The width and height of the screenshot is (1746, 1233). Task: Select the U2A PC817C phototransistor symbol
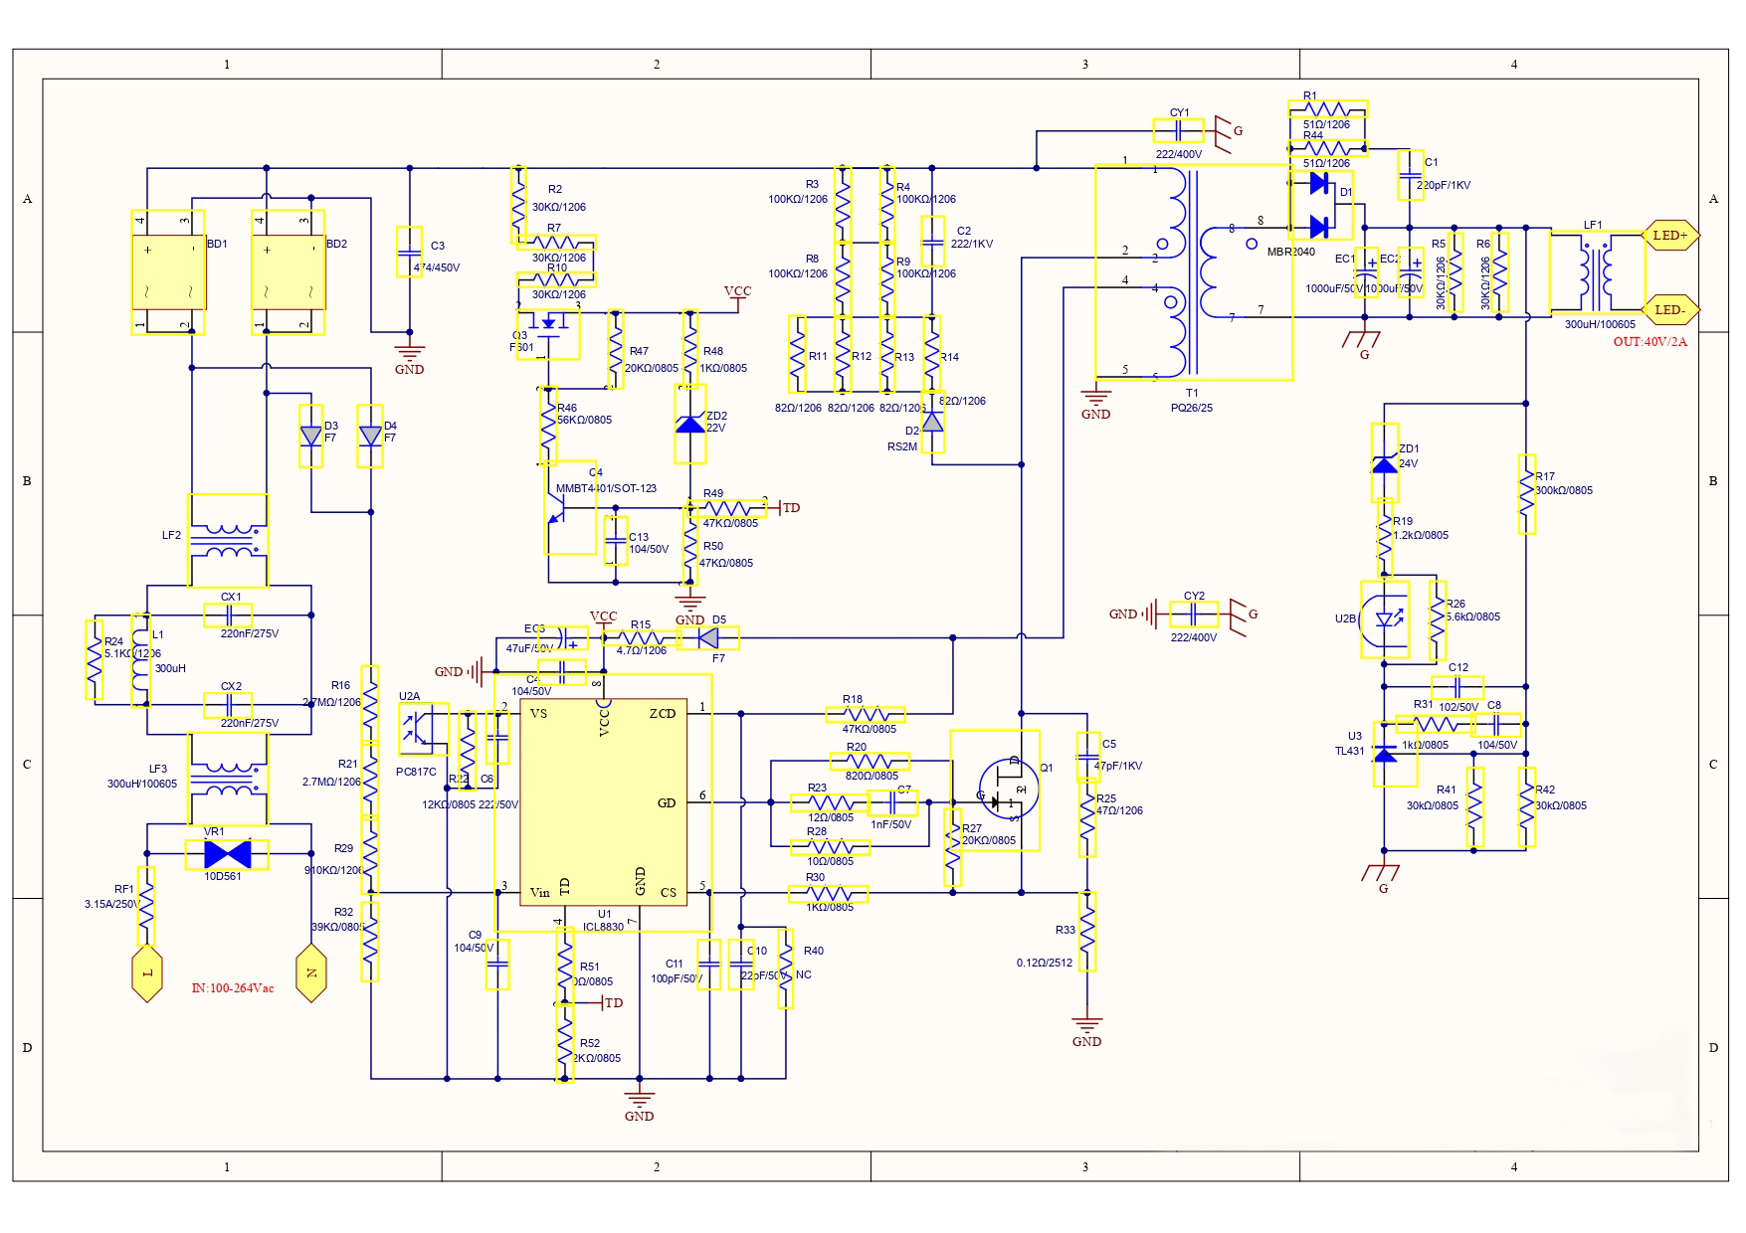tap(422, 729)
